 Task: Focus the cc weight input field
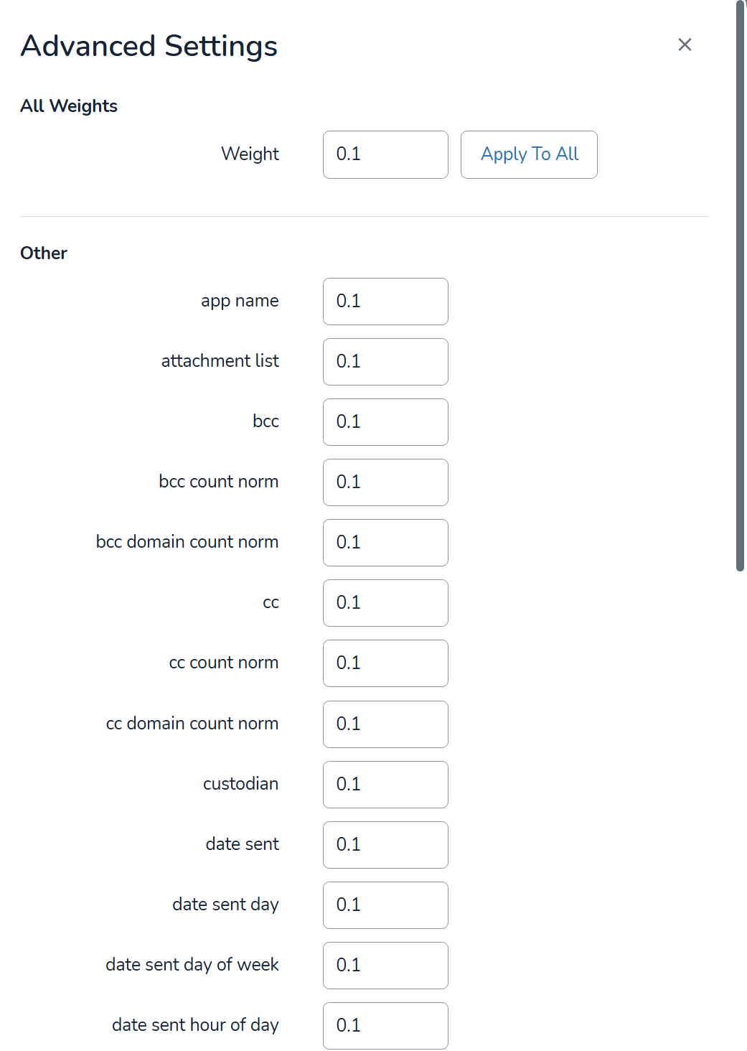pos(385,603)
